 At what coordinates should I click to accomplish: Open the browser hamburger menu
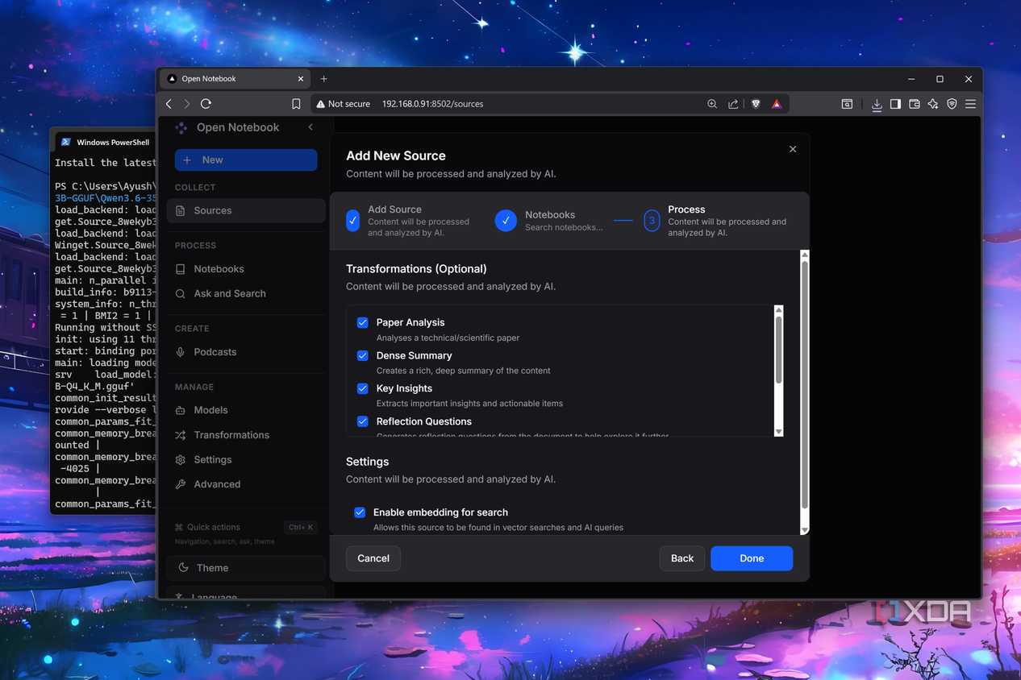click(970, 104)
